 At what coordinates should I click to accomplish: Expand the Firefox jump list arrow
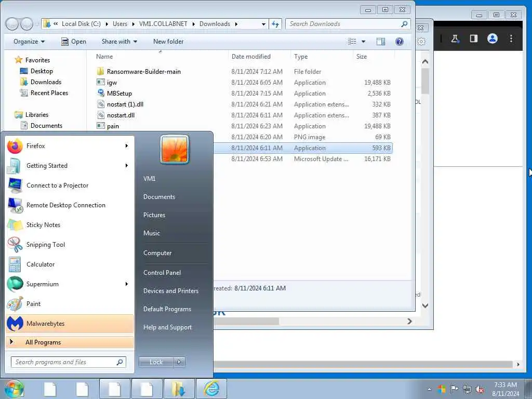(x=127, y=146)
